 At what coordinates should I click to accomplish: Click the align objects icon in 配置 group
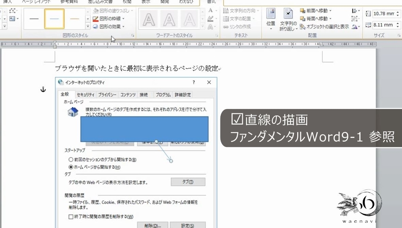(354, 11)
